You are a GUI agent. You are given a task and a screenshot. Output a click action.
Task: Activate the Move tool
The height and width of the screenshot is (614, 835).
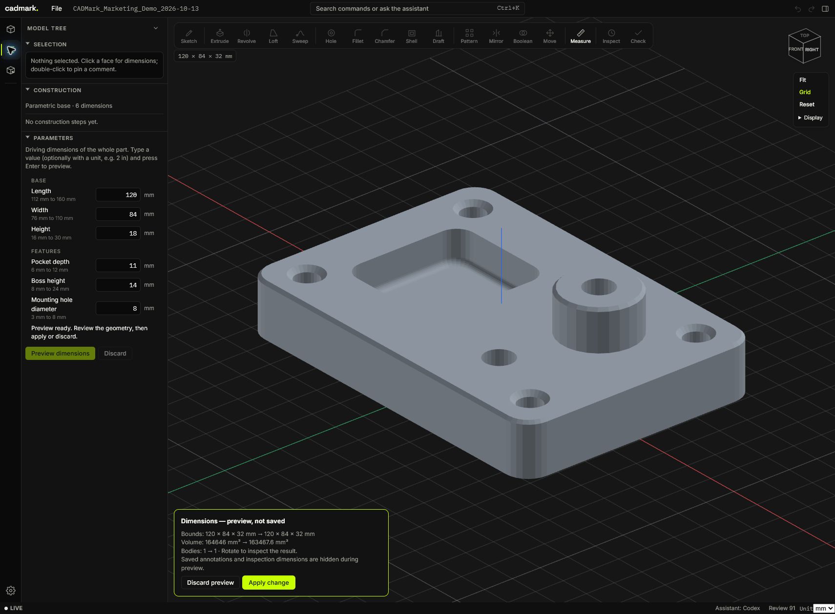click(x=550, y=36)
